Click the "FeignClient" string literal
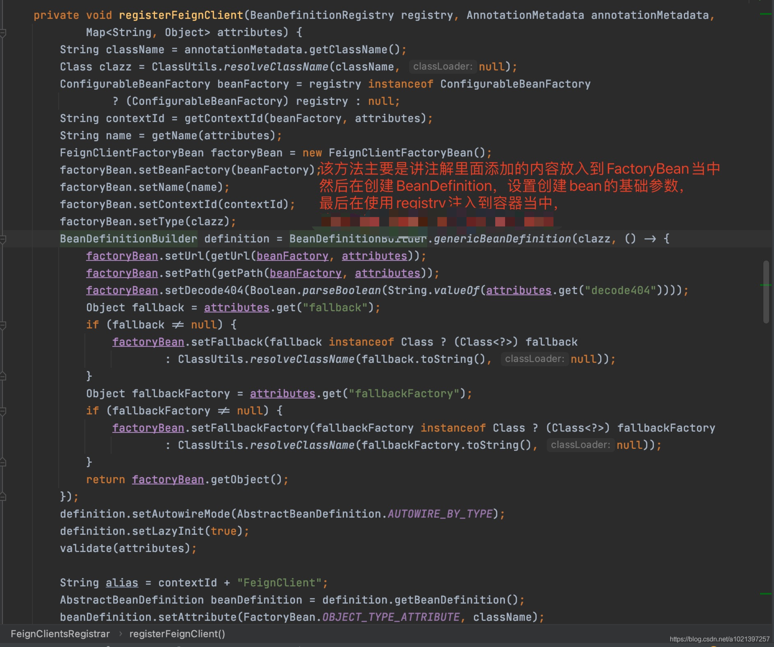 click(280, 583)
